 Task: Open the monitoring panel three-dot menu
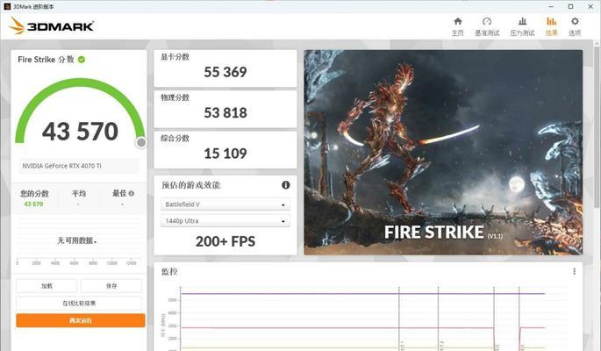click(x=574, y=271)
